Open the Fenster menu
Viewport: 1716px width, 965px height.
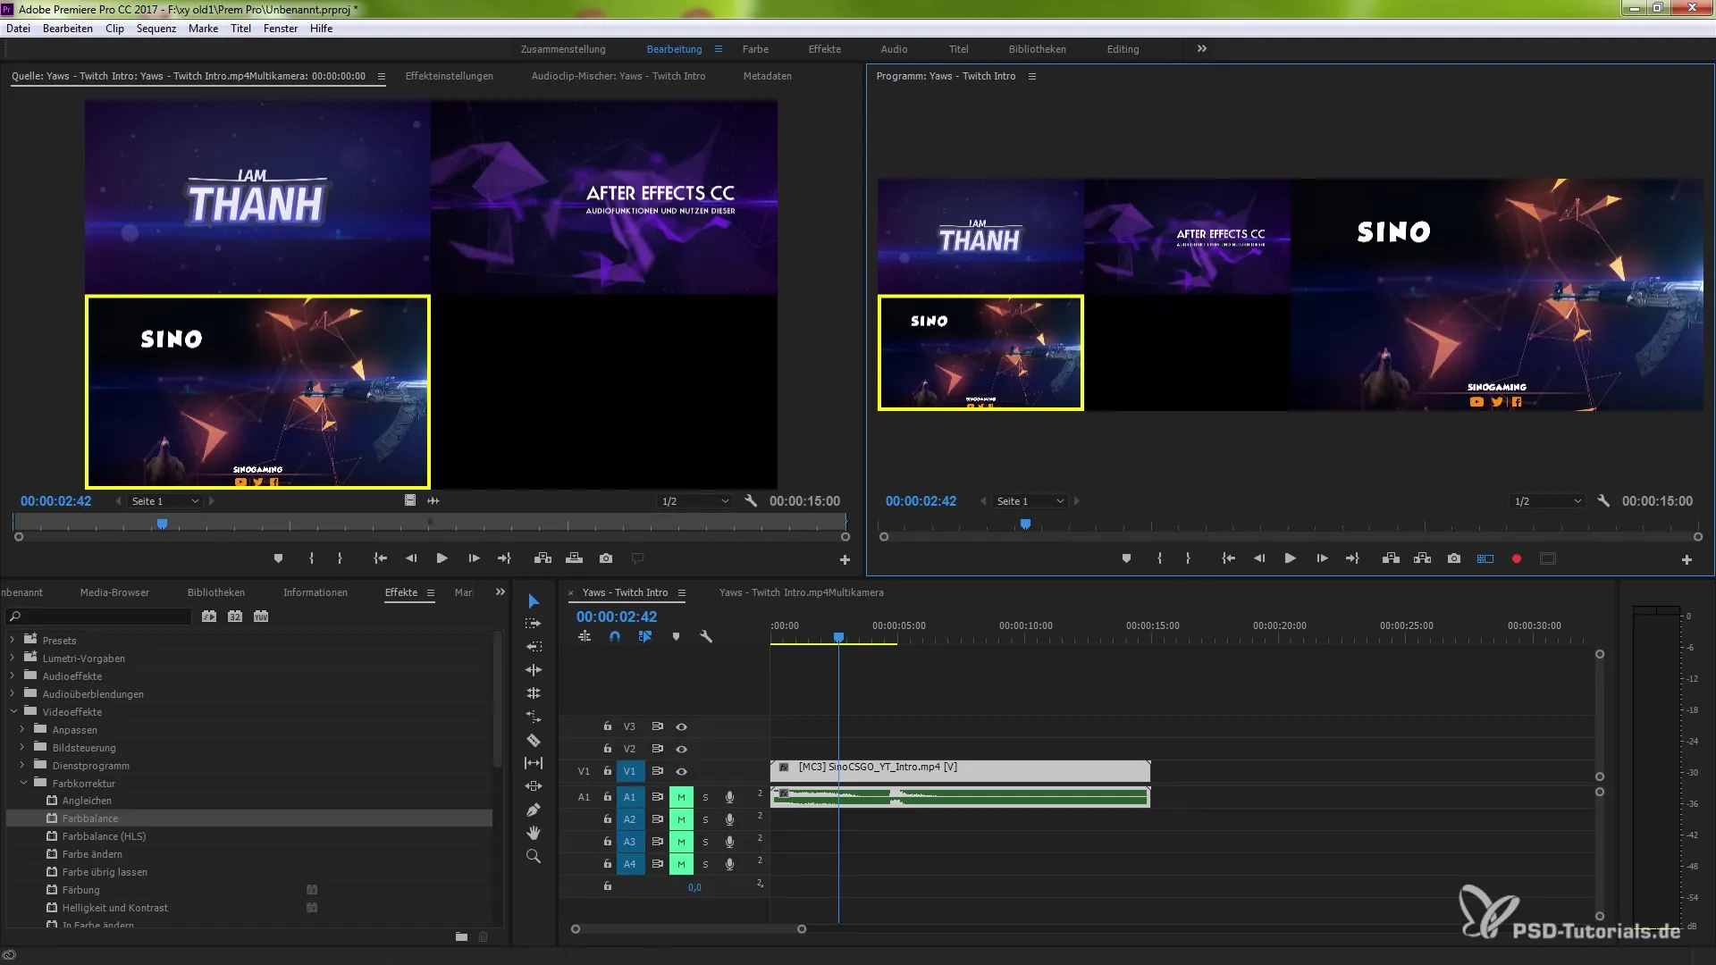pos(281,29)
